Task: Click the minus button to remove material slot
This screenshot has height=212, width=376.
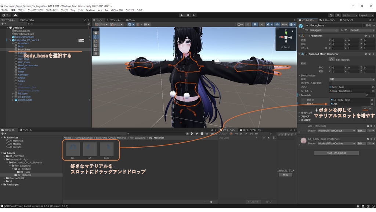Action: point(370,109)
